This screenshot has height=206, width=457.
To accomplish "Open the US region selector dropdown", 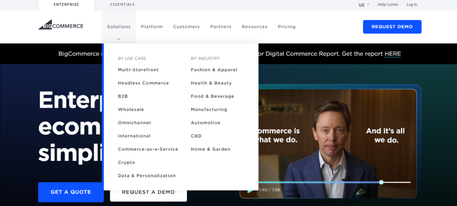I will [364, 5].
